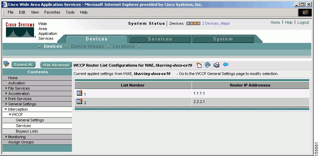Click the Router IP Addresses column header
This screenshot has height=156, width=319.
click(x=250, y=85)
